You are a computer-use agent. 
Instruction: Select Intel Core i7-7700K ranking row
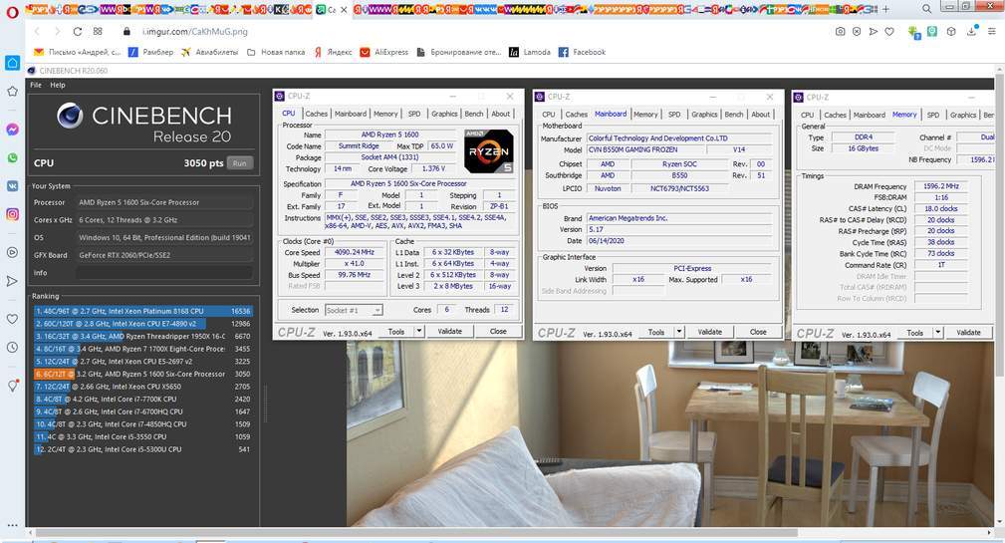(142, 399)
